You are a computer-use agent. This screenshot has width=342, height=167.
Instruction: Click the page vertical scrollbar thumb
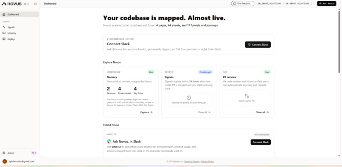pos(339,41)
